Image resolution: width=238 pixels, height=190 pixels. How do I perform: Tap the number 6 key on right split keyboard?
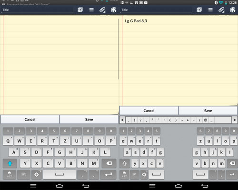click(x=200, y=131)
